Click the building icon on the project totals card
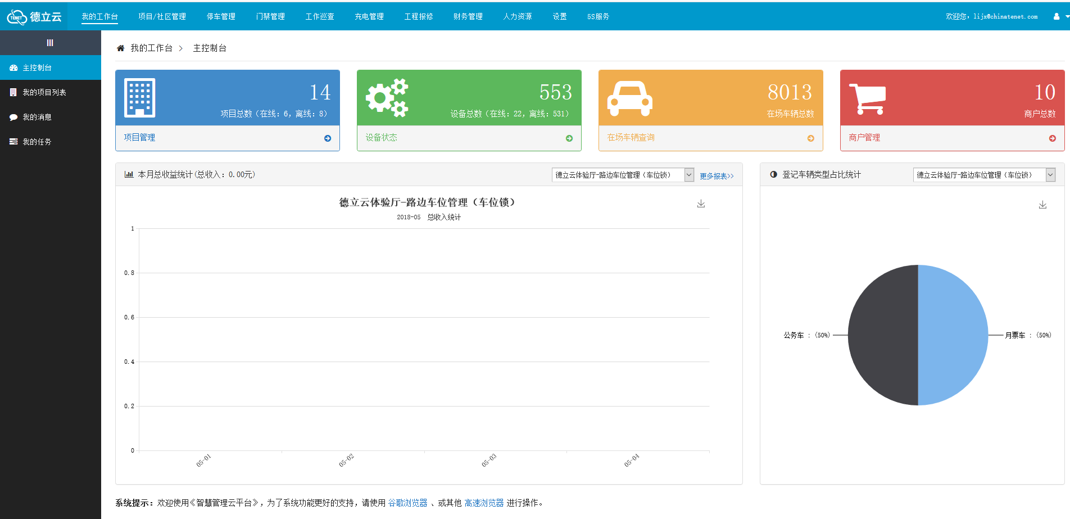The image size is (1070, 519). click(x=139, y=97)
